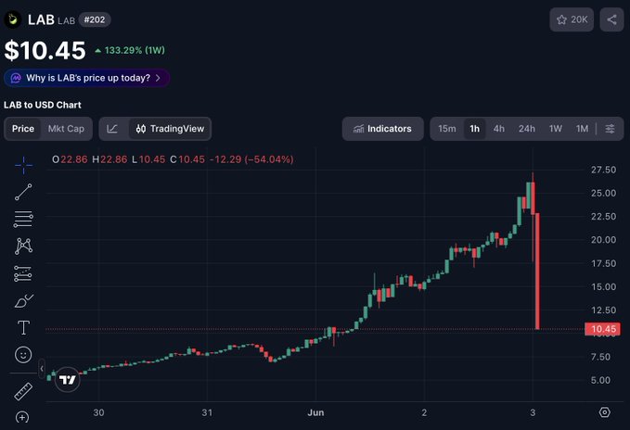Image resolution: width=630 pixels, height=430 pixels.
Task: Set chart interval to 15m
Action: 447,129
